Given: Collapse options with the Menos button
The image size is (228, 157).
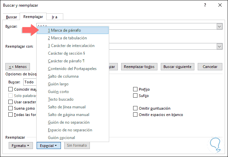Looking at the screenshot, I should tap(18, 67).
